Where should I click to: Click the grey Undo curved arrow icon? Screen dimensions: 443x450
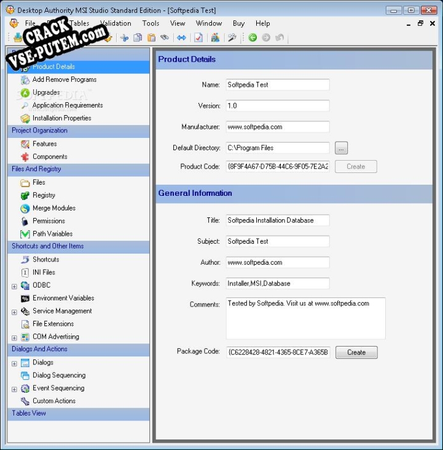tap(280, 38)
